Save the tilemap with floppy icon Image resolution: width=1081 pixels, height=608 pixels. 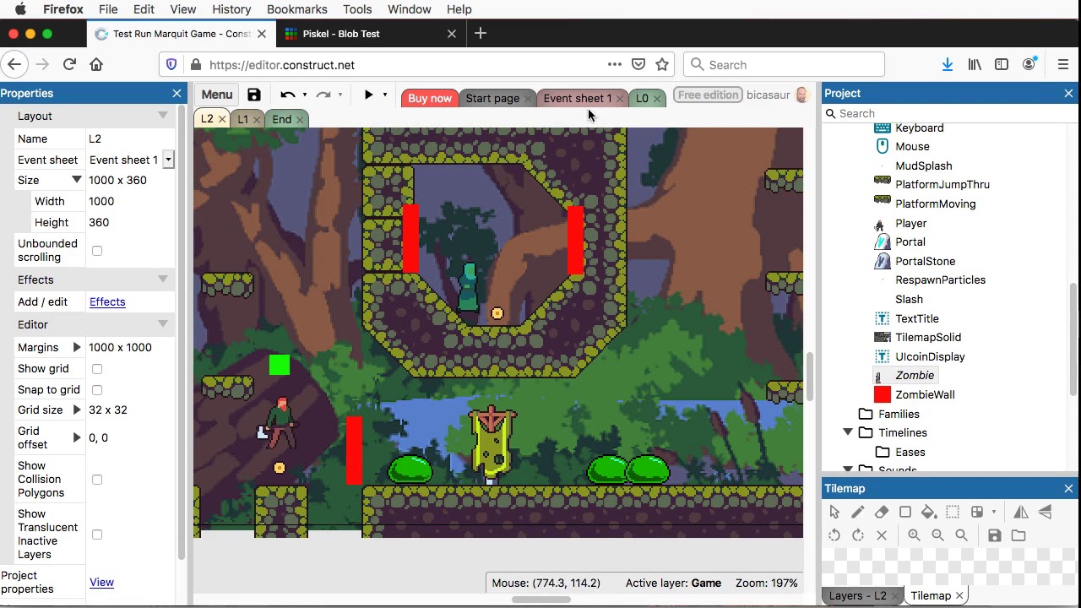pyautogui.click(x=995, y=535)
